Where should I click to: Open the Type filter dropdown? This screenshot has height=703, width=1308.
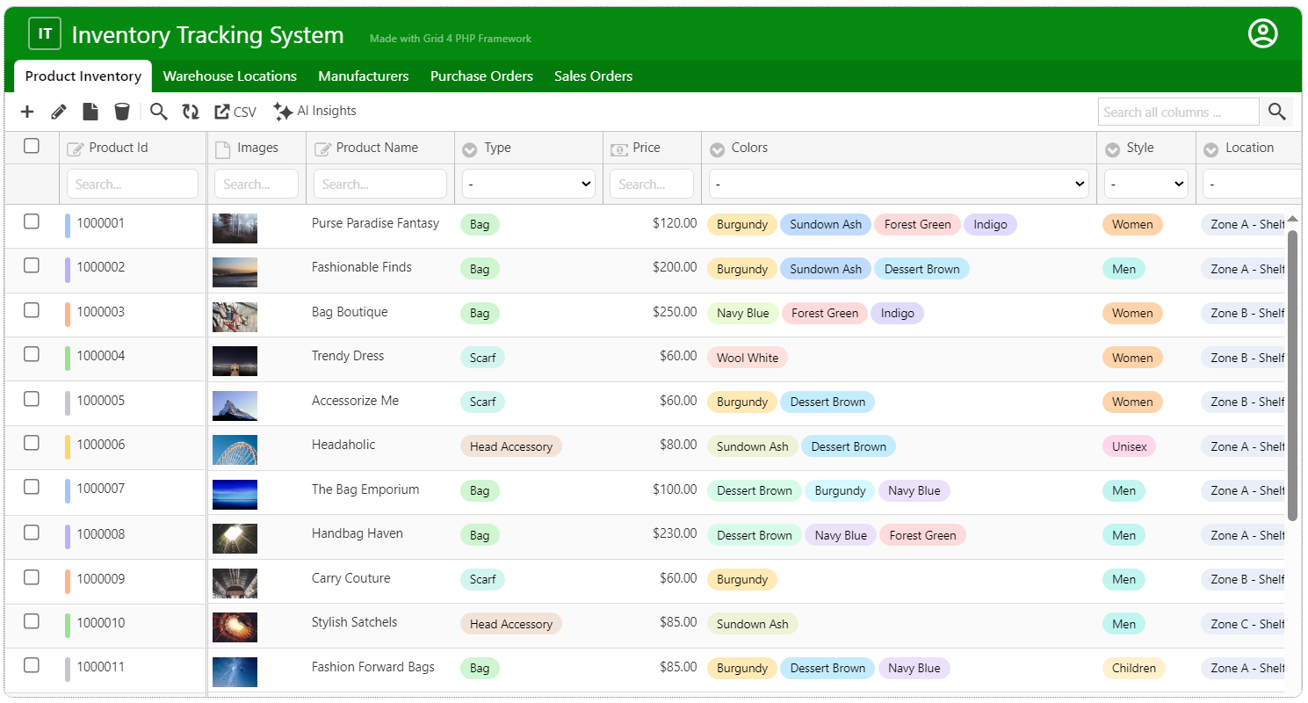528,185
